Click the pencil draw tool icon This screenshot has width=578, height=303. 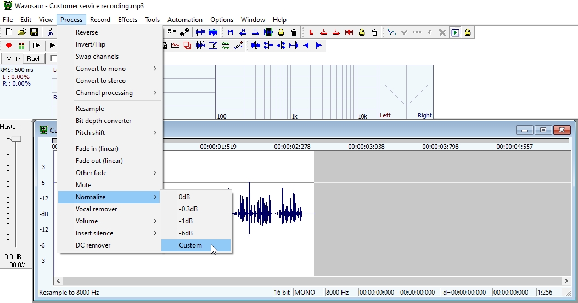coord(238,46)
